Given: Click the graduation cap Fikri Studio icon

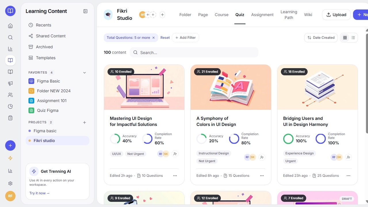Looking at the screenshot, I should 108,15.
